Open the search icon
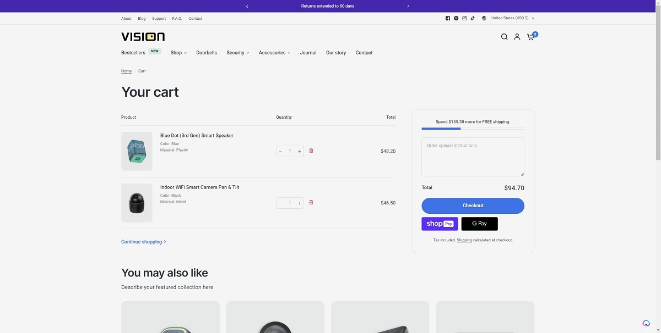 tap(504, 36)
